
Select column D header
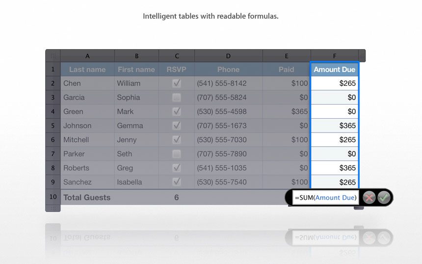point(228,56)
